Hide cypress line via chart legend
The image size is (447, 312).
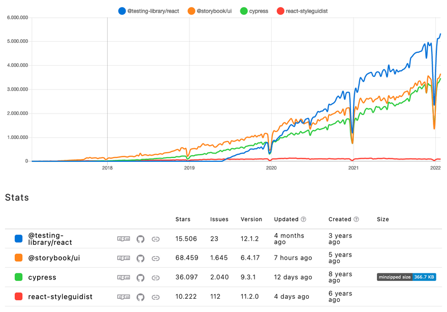[256, 11]
